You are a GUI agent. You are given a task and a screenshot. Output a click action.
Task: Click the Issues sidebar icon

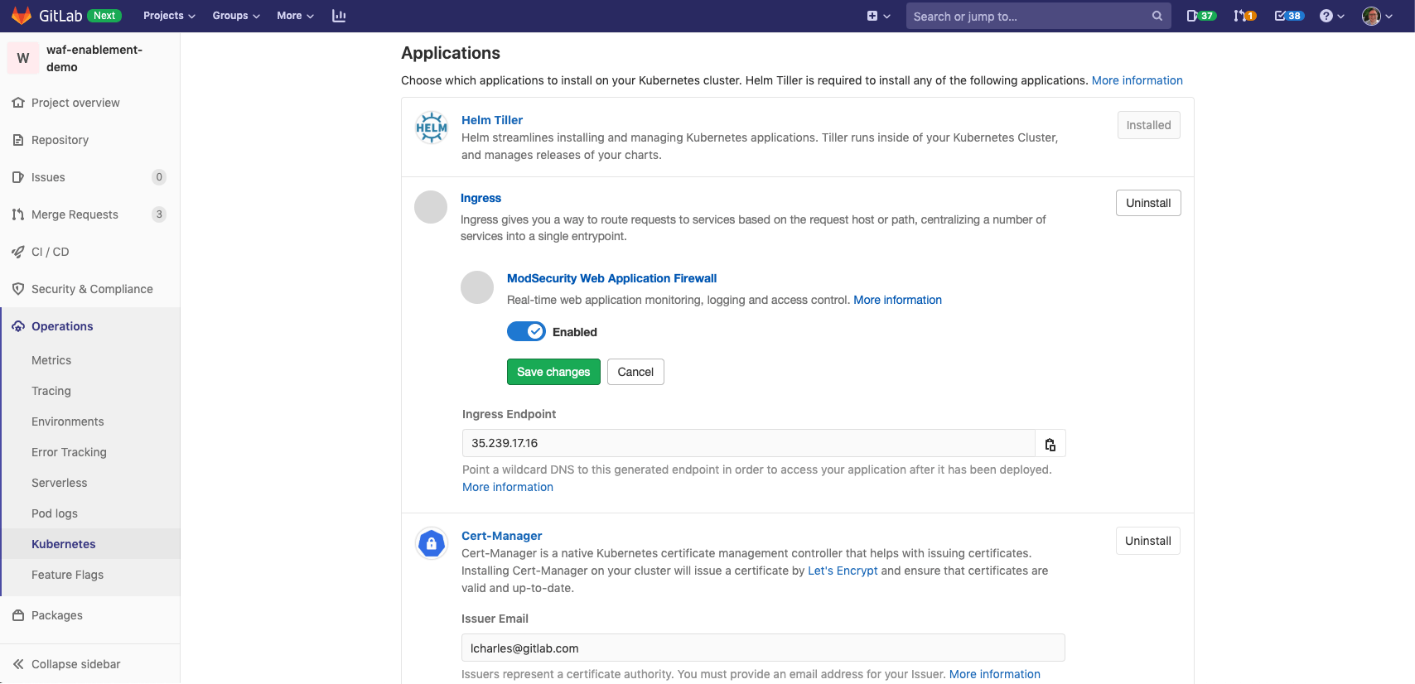pos(18,177)
